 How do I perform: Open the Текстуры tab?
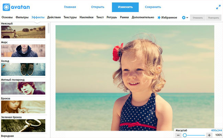click(70, 18)
